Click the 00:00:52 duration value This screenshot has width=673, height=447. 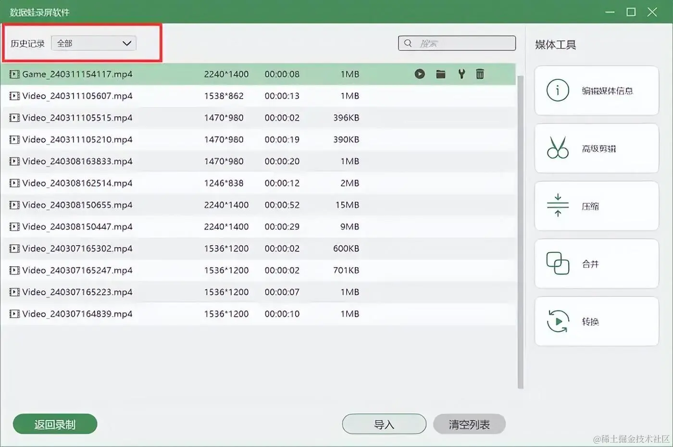[282, 205]
